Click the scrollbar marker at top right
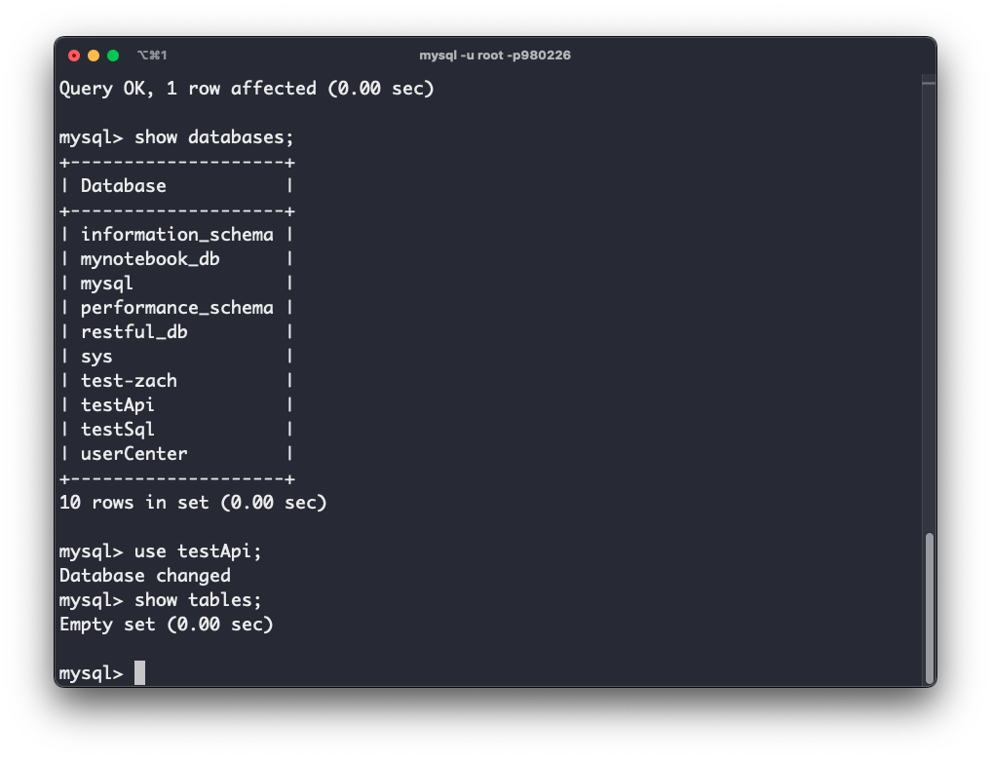This screenshot has height=759, width=991. coord(929,83)
